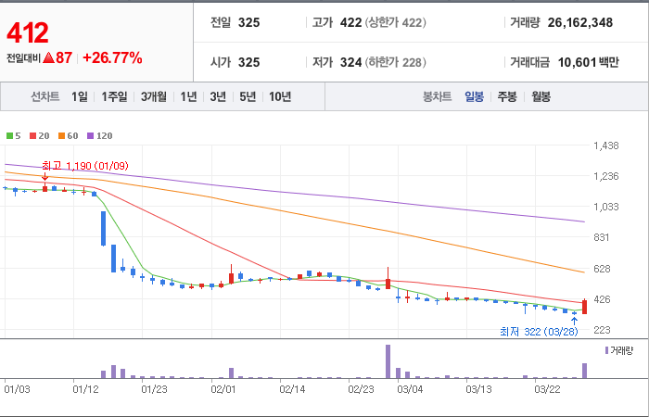Click 시가 value 325

pos(248,62)
